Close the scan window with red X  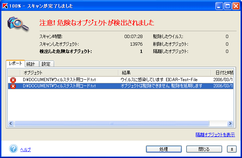[x=236, y=6]
